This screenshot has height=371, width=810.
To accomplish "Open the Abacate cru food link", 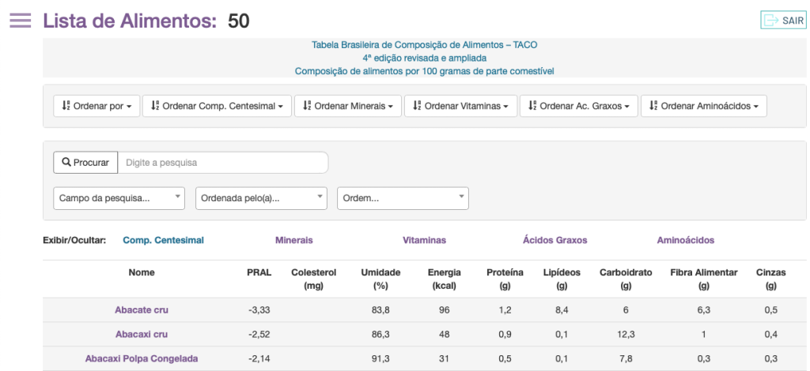I will point(142,310).
